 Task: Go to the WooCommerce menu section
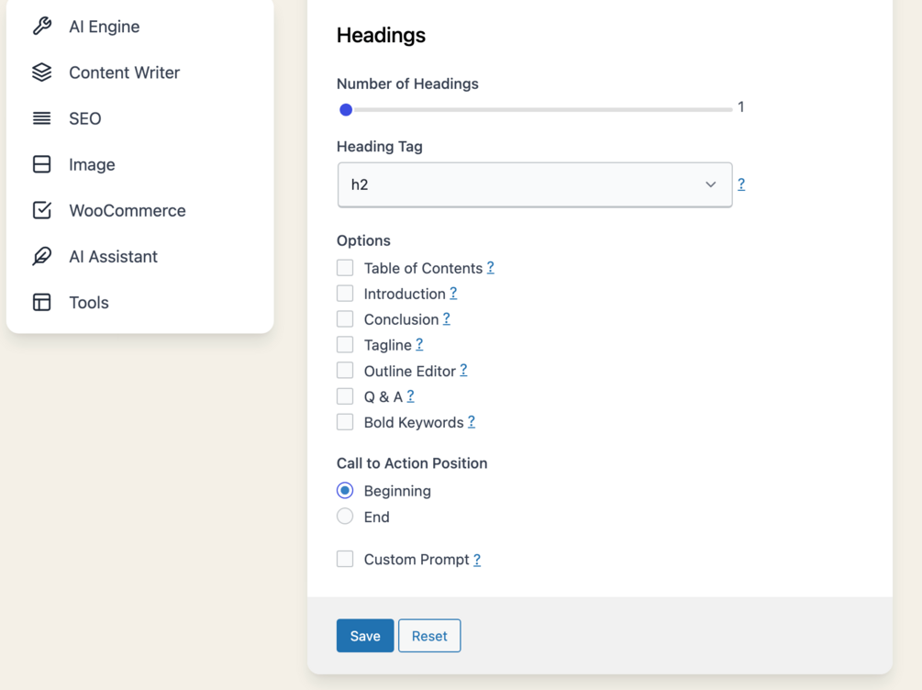[x=127, y=210]
